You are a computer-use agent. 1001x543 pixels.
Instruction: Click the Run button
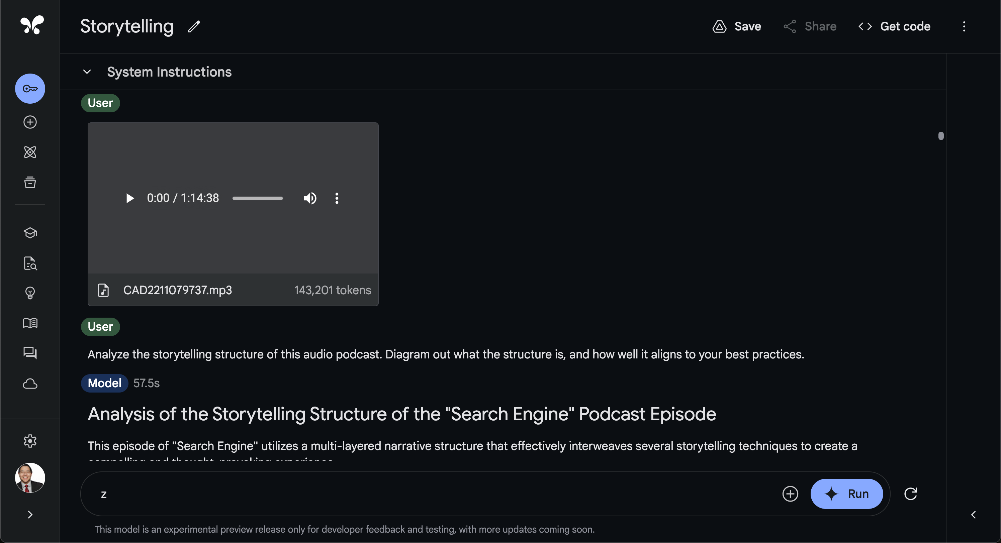click(x=846, y=494)
